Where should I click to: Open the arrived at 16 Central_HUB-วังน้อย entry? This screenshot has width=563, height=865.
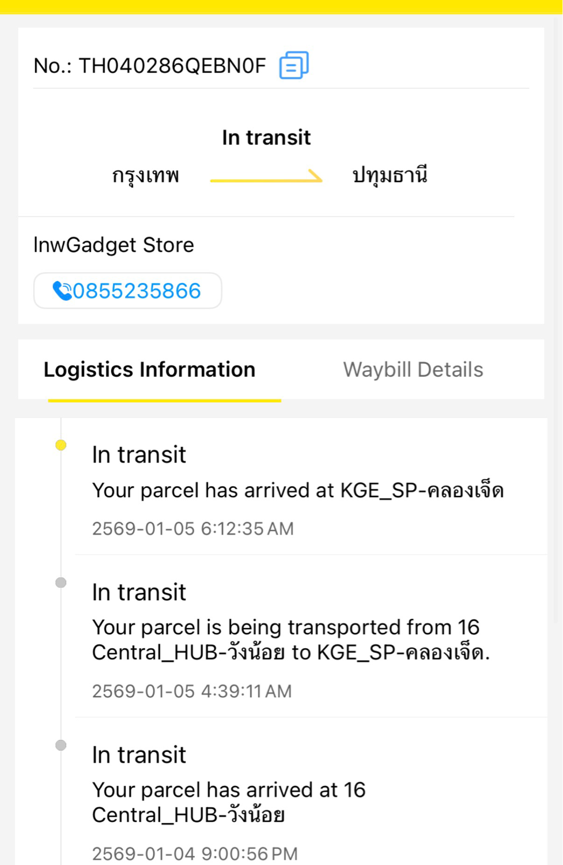[x=229, y=802]
